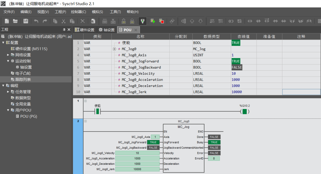Select 电子凸轮 in the project tree
Image resolution: width=321 pixels, height=174 pixels.
[x=21, y=73]
